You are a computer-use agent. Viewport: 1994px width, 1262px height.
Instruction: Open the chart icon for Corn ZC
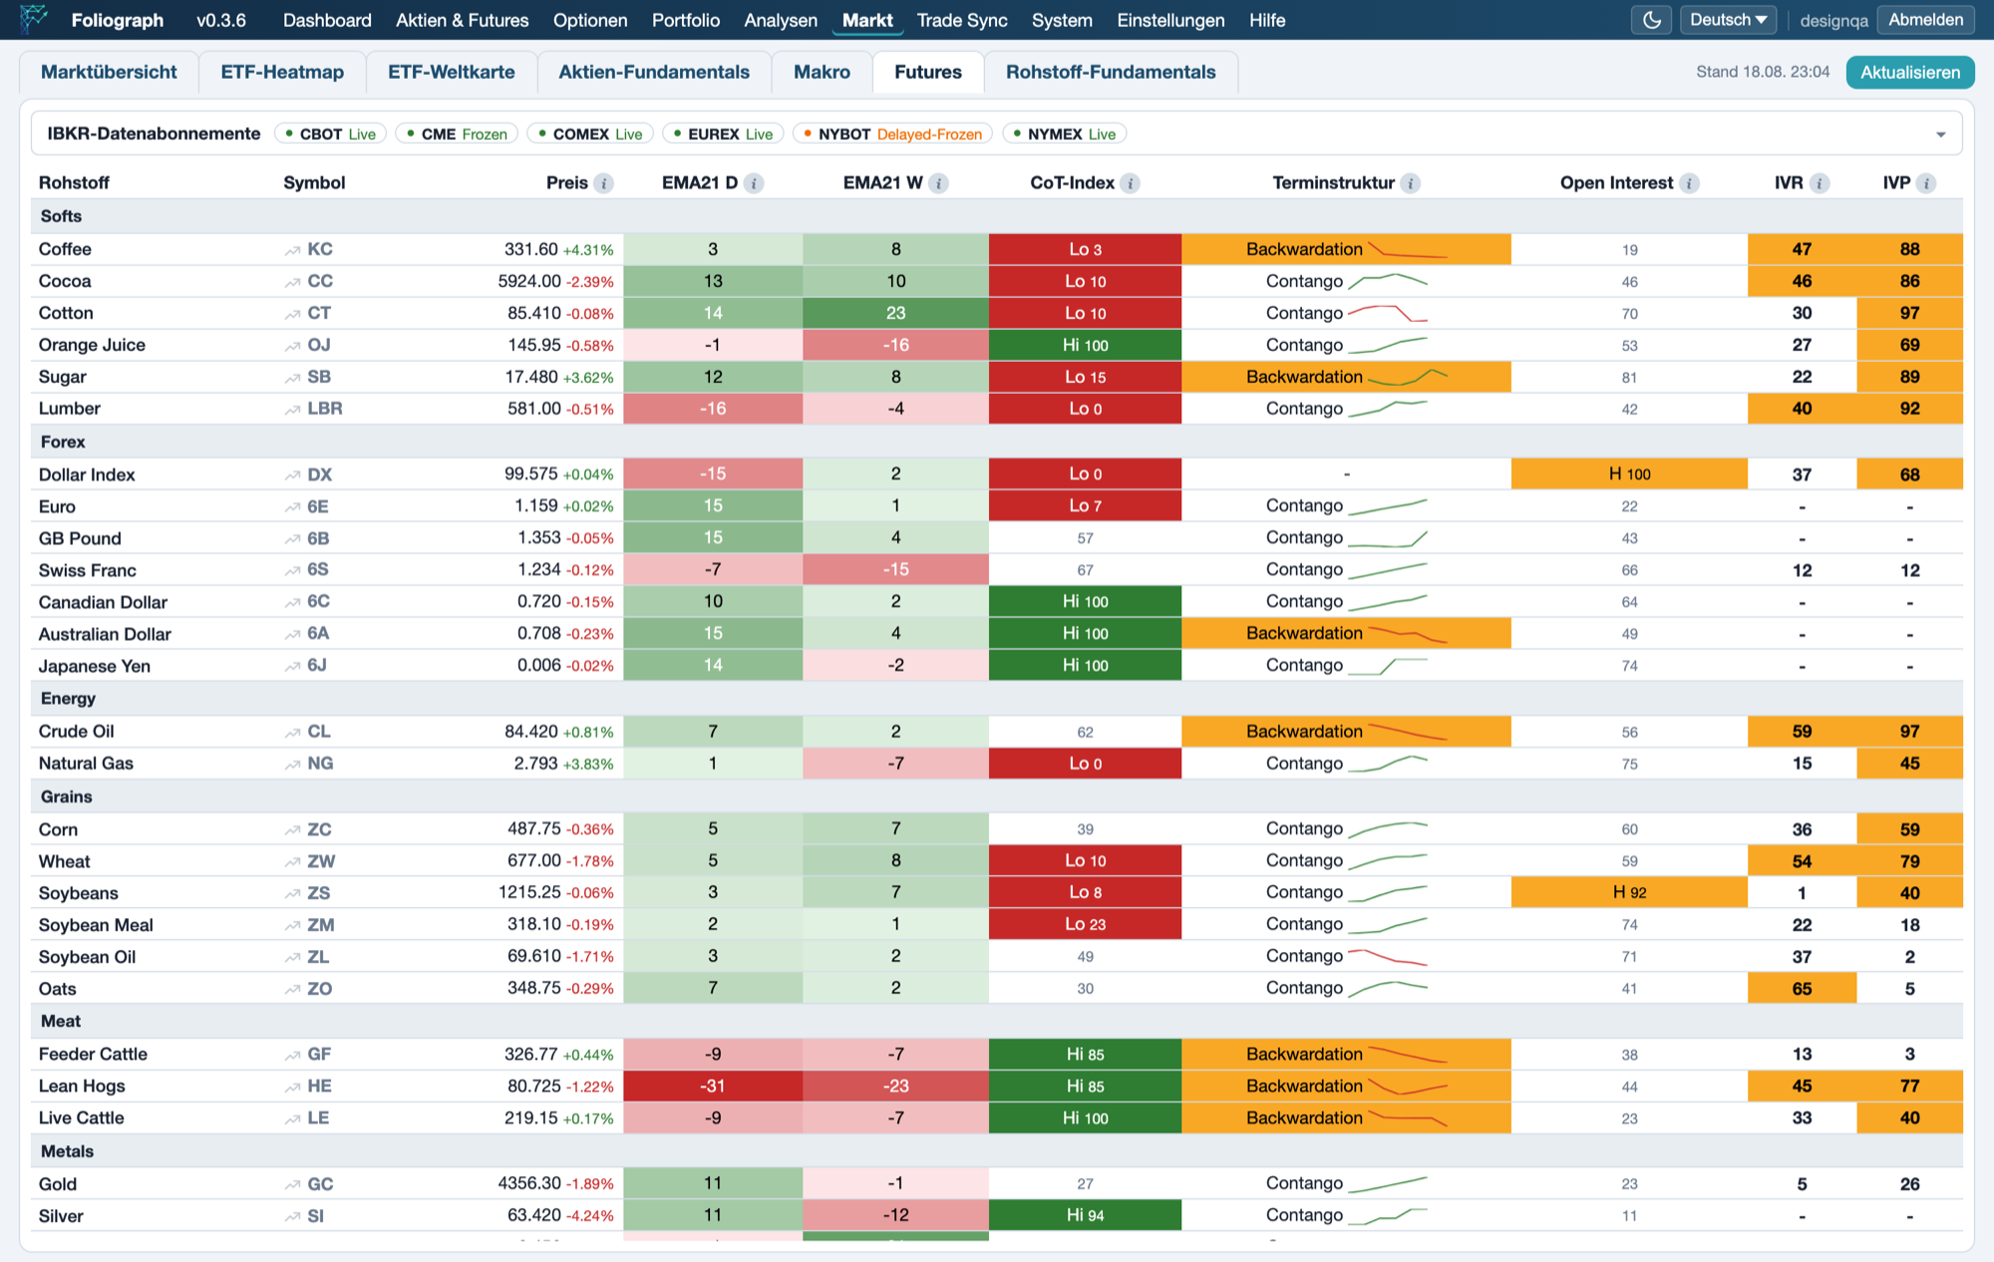292,830
